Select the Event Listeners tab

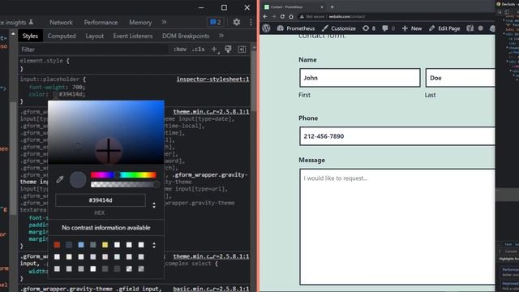(133, 36)
